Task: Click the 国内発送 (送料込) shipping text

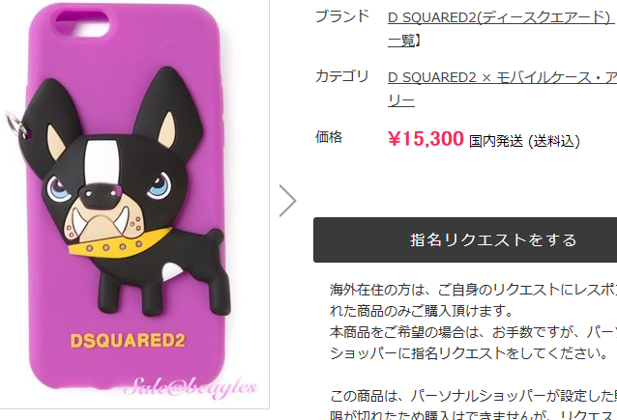Action: (524, 141)
